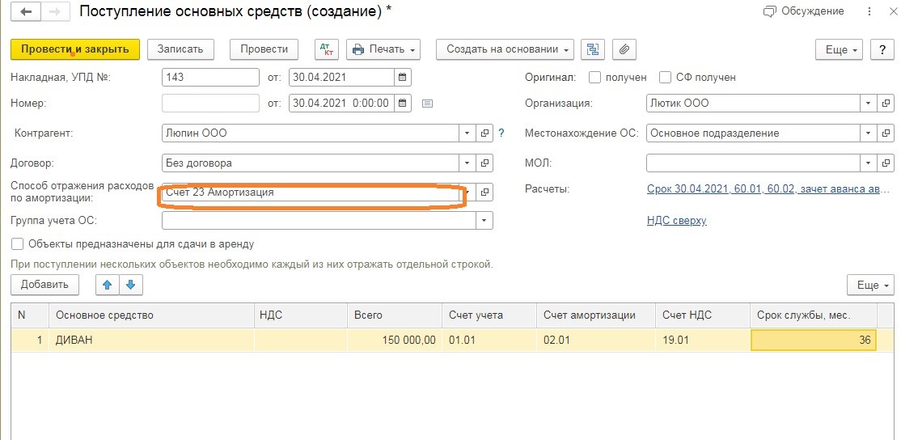Move row down with blue arrow

[x=130, y=285]
